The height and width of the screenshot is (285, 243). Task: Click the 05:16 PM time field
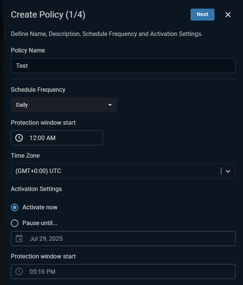[x=123, y=272]
